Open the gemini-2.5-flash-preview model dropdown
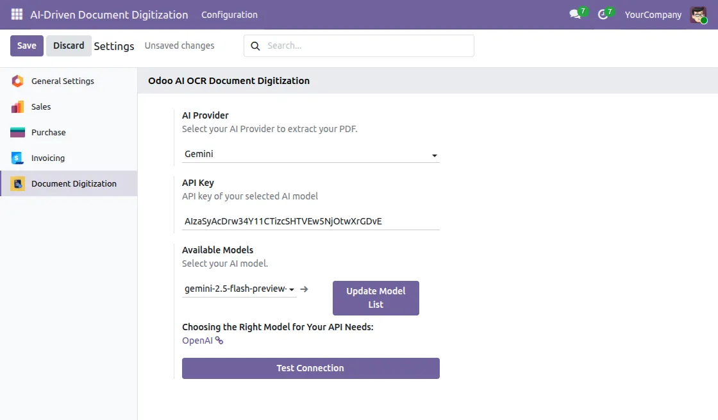The image size is (718, 420). tap(239, 289)
